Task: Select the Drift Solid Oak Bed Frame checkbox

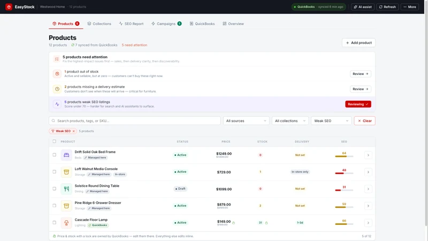Action: tap(55, 155)
